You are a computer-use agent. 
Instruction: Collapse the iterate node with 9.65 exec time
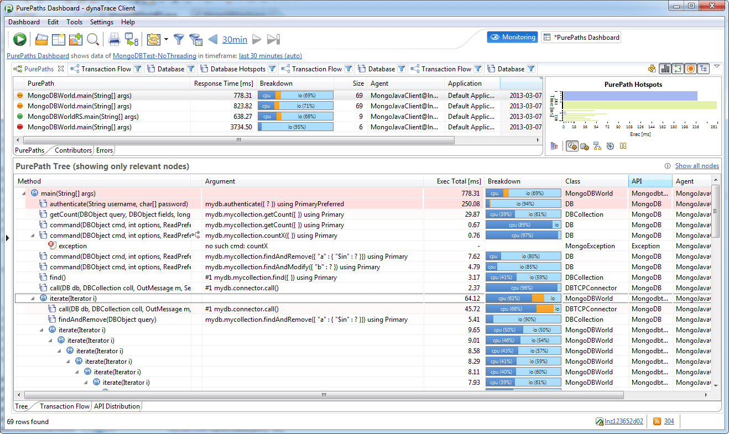41,330
